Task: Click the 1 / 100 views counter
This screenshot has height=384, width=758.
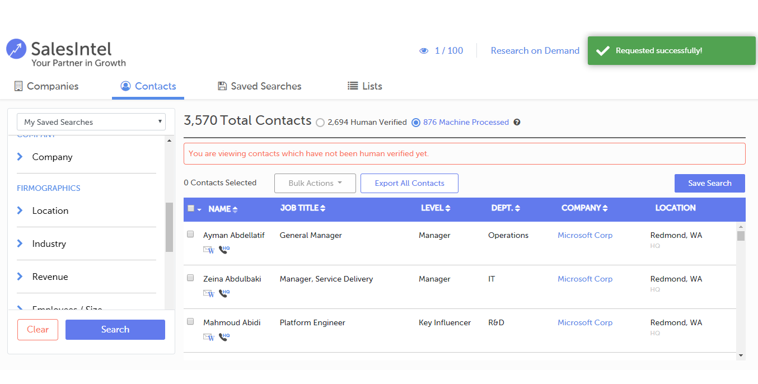Action: pos(449,51)
